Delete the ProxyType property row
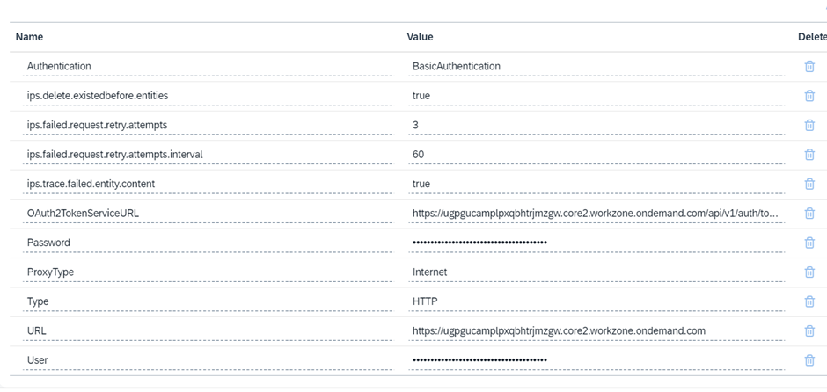827x392 pixels. coord(809,272)
